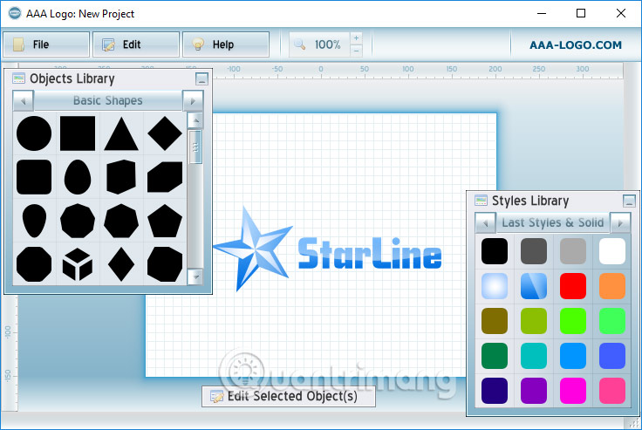Open the File menu

(46, 44)
